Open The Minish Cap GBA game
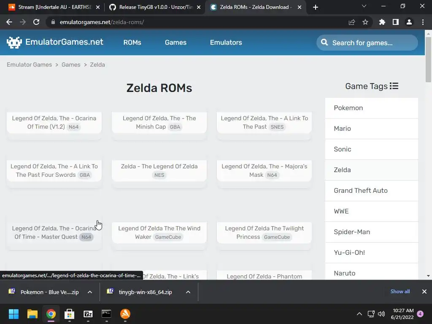The width and height of the screenshot is (432, 324). [x=159, y=122]
